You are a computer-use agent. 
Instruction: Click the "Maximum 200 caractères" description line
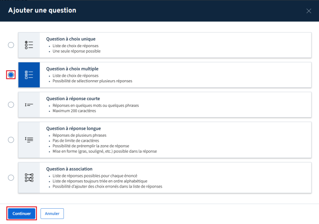(x=74, y=111)
